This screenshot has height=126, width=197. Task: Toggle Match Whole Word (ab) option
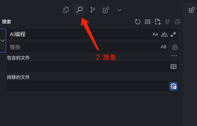(x=164, y=34)
